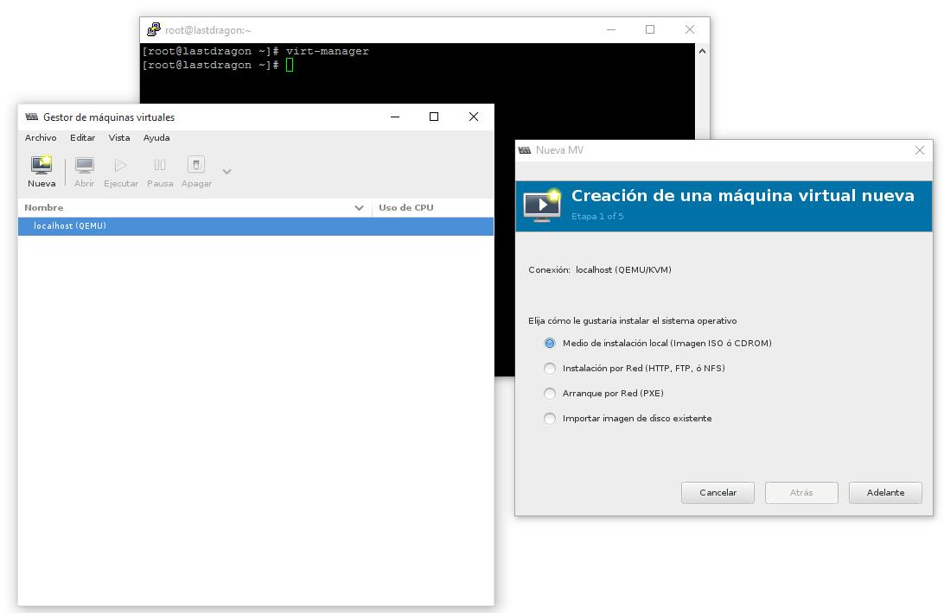Open the Vista menu
The height and width of the screenshot is (613, 944).
coord(119,138)
